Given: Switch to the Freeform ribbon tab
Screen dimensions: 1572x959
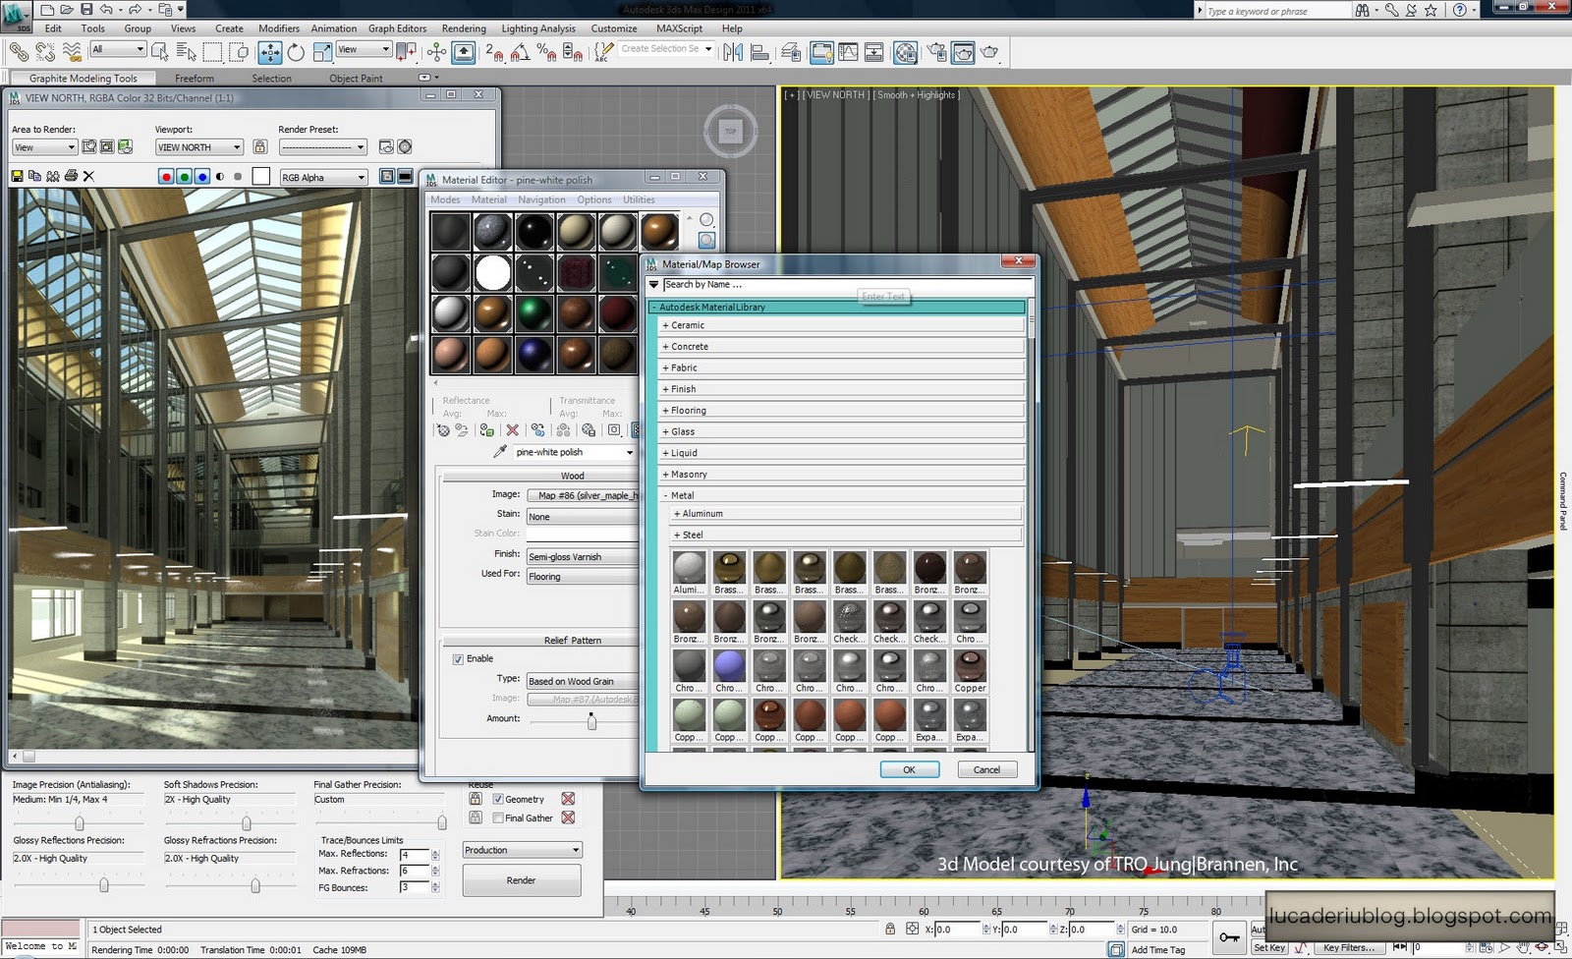Looking at the screenshot, I should pyautogui.click(x=195, y=78).
